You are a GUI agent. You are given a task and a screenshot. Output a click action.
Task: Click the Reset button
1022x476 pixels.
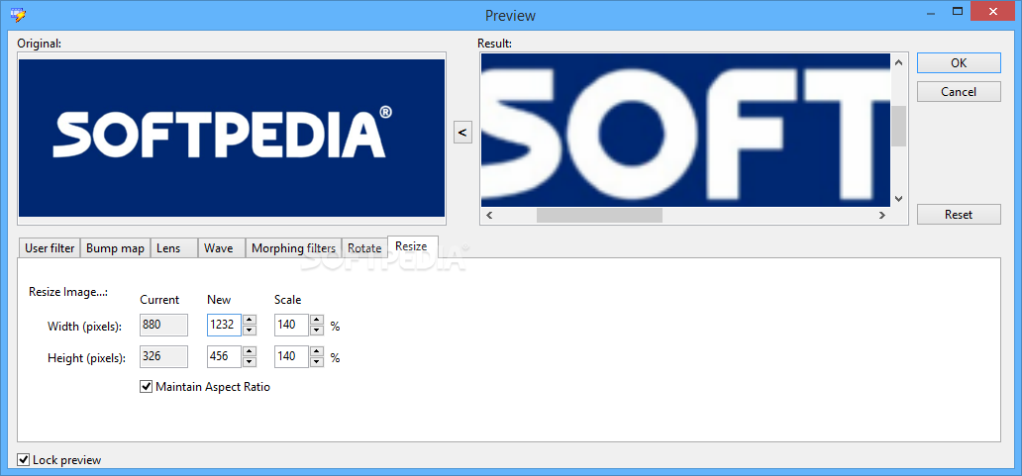point(959,214)
